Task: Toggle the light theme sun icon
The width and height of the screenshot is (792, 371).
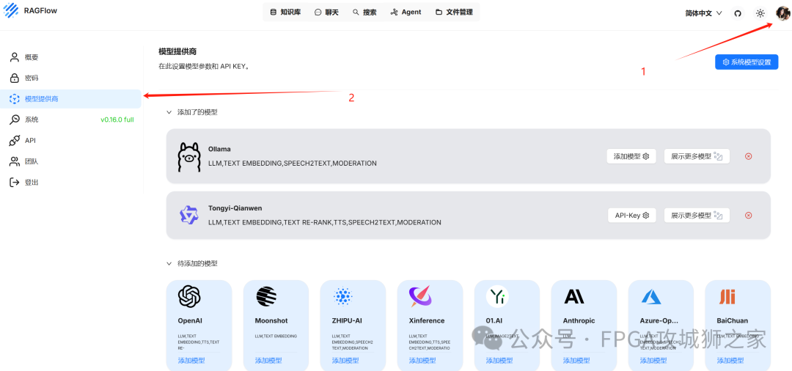Action: 760,14
